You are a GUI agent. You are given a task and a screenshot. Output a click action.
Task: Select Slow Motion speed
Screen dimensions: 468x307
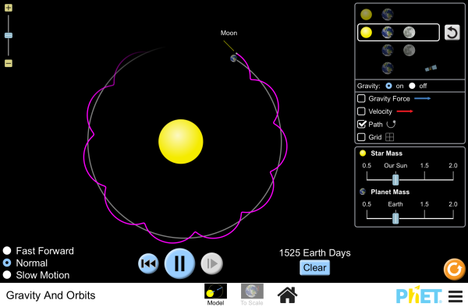point(7,275)
